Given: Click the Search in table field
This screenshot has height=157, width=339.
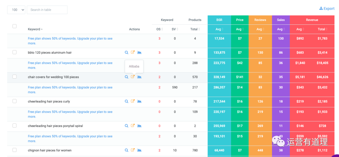Looking at the screenshot, I should 47,10.
